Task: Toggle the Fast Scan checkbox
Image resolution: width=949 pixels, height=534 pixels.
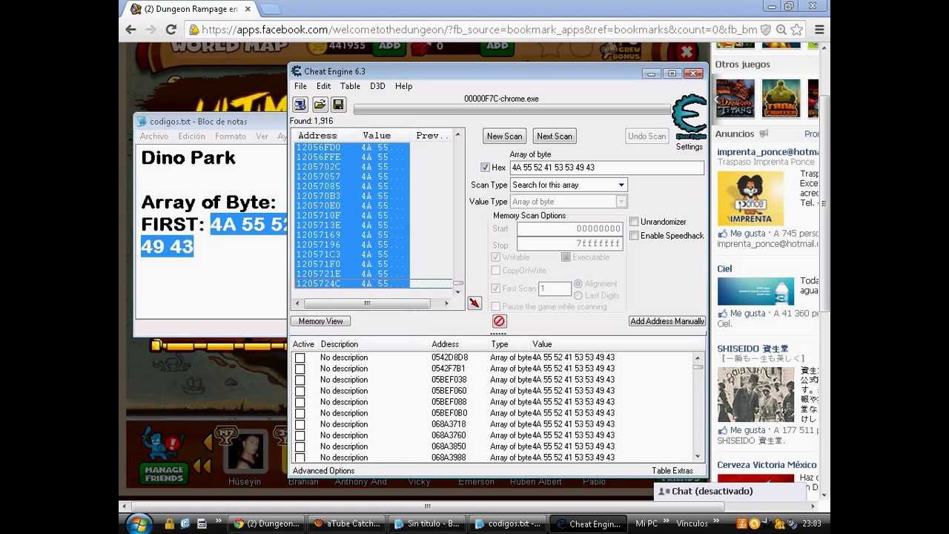Action: click(495, 289)
